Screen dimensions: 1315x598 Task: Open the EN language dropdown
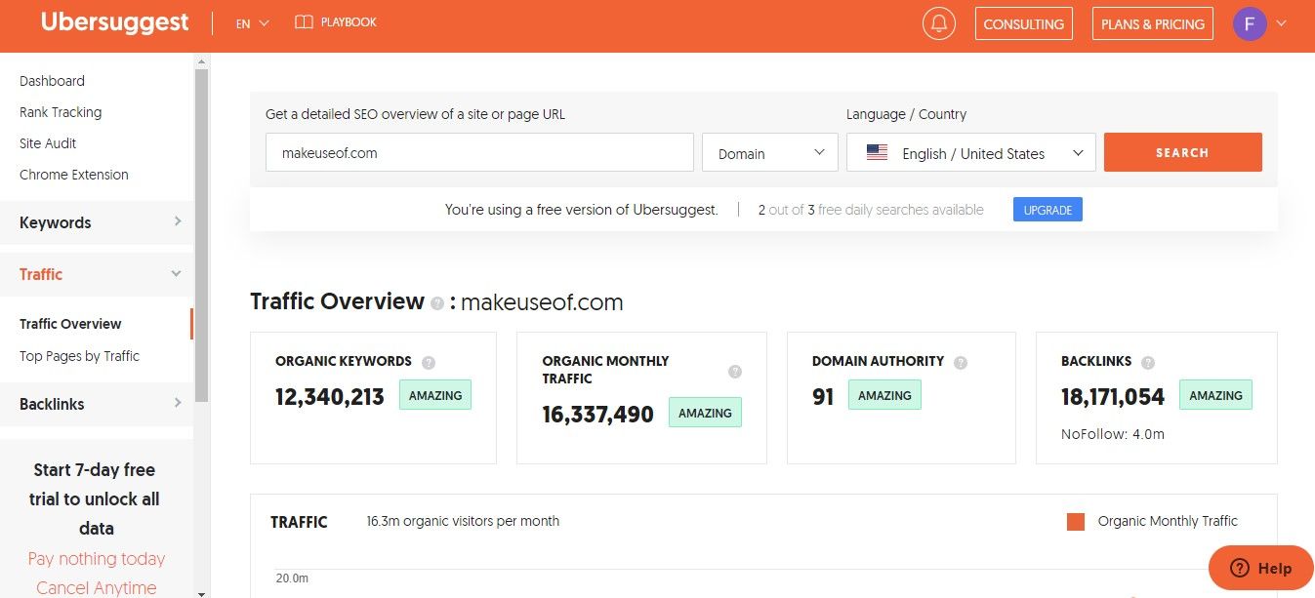coord(252,23)
